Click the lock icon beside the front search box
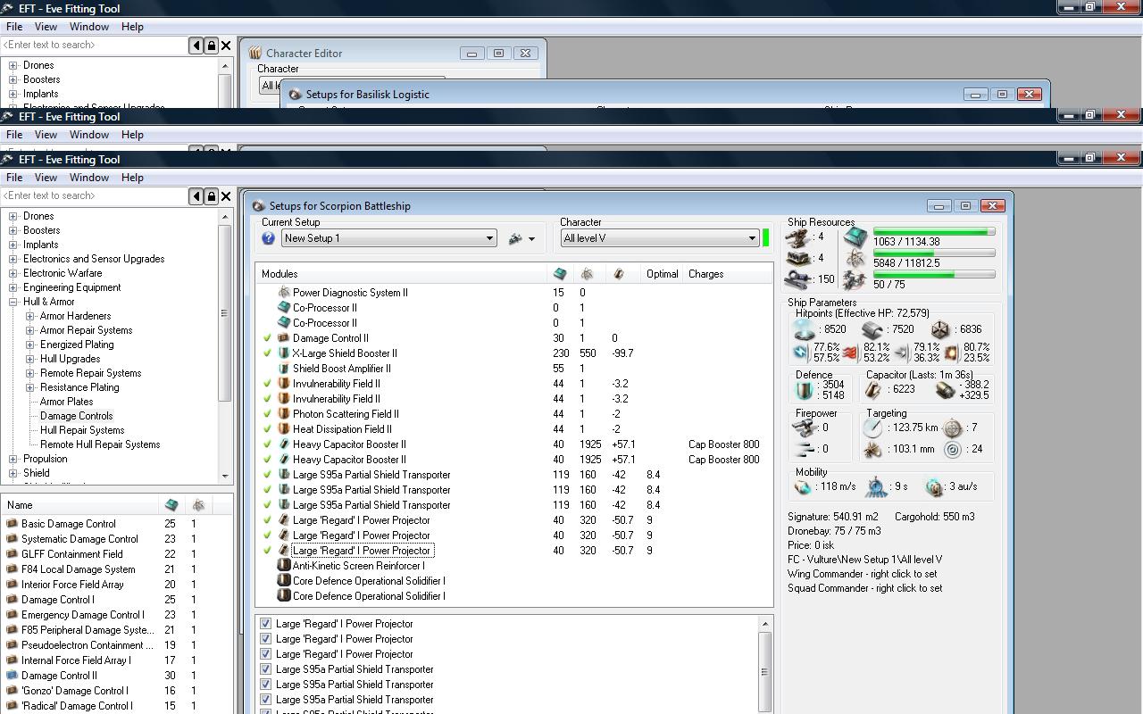This screenshot has height=714, width=1143. click(x=212, y=195)
